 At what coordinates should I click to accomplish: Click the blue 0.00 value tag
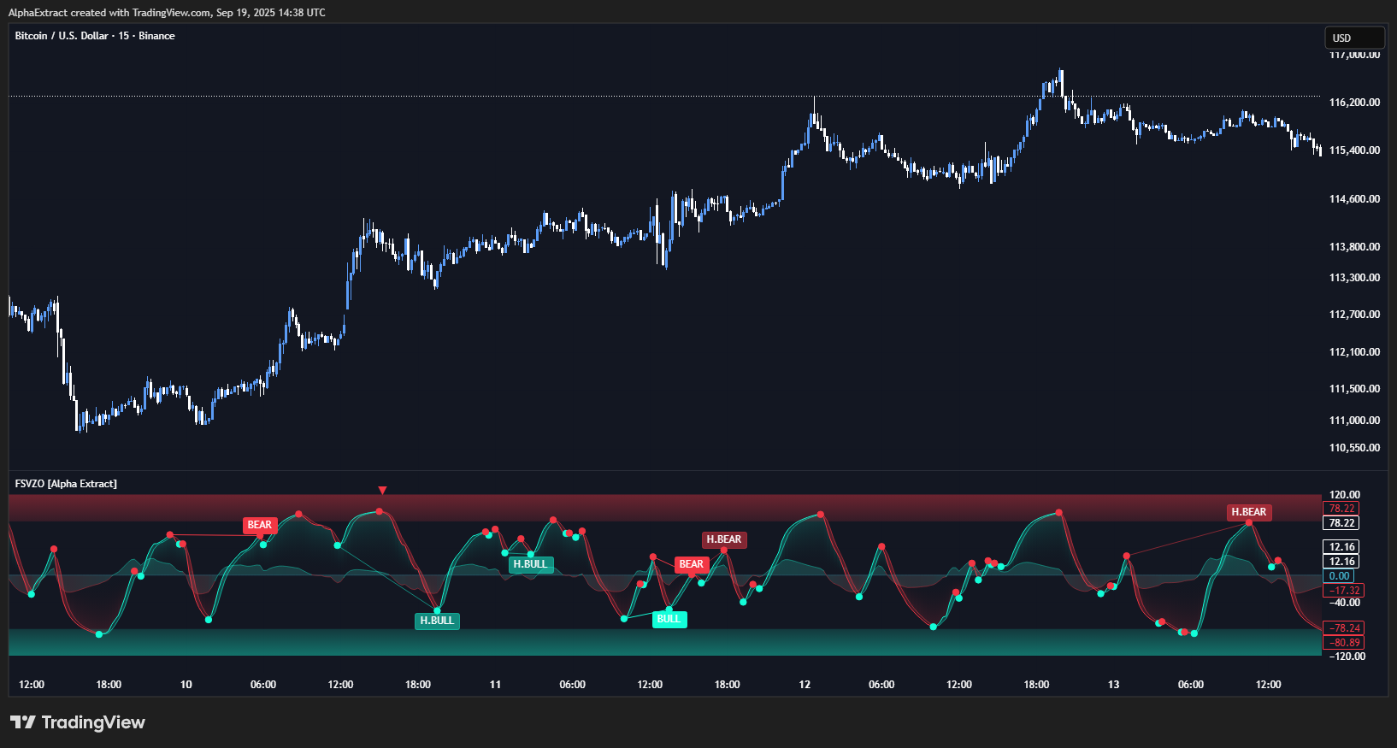[1339, 576]
